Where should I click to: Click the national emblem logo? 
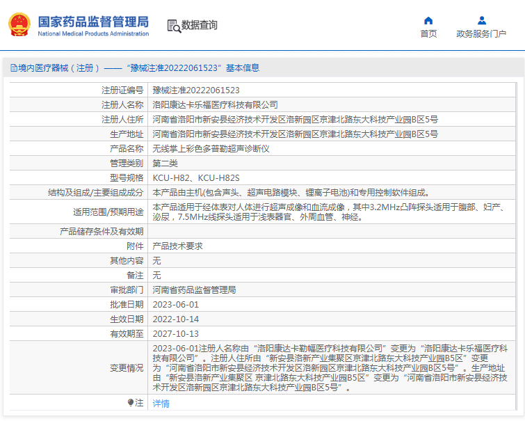pos(19,24)
